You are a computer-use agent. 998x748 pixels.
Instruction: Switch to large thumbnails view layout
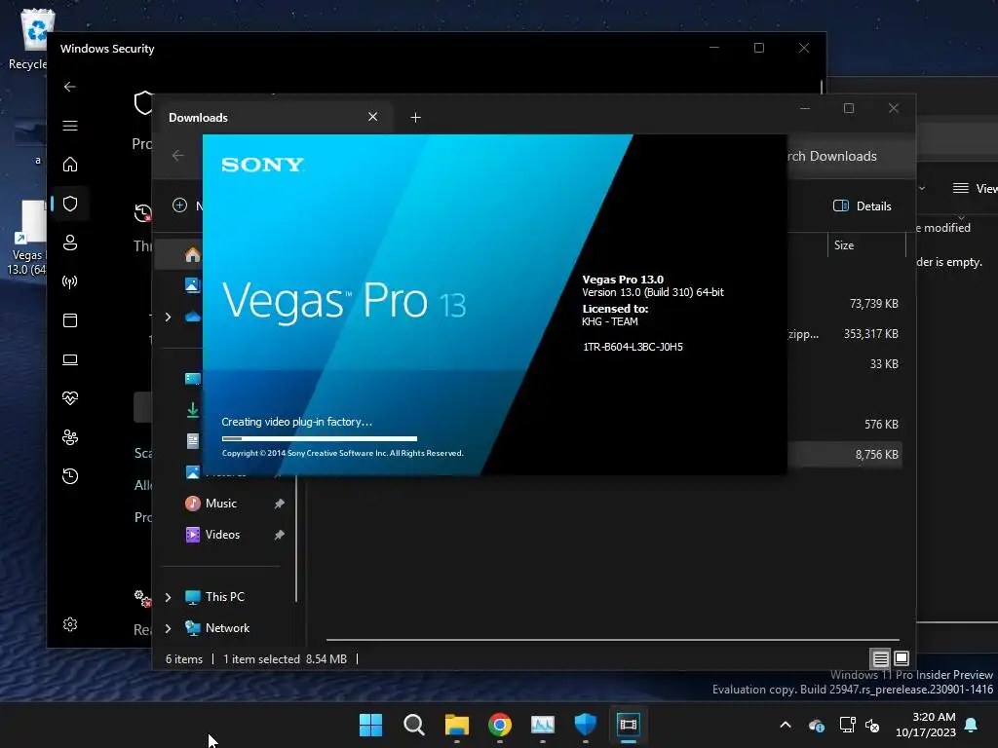point(902,658)
